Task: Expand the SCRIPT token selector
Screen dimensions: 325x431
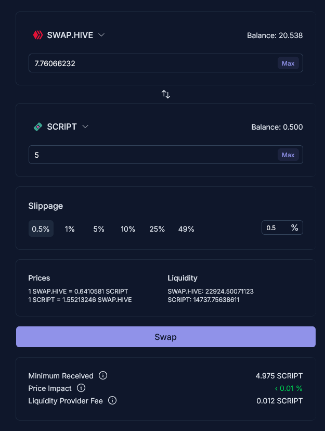Action: point(85,126)
